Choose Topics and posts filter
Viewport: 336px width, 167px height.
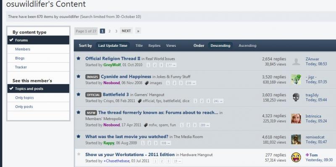(38, 89)
